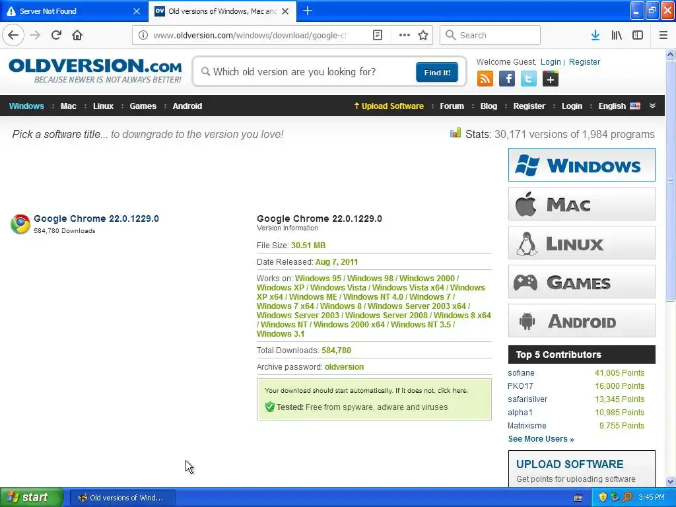Viewport: 676px width, 507px height.
Task: Select Games in the navigation bar
Action: point(143,106)
